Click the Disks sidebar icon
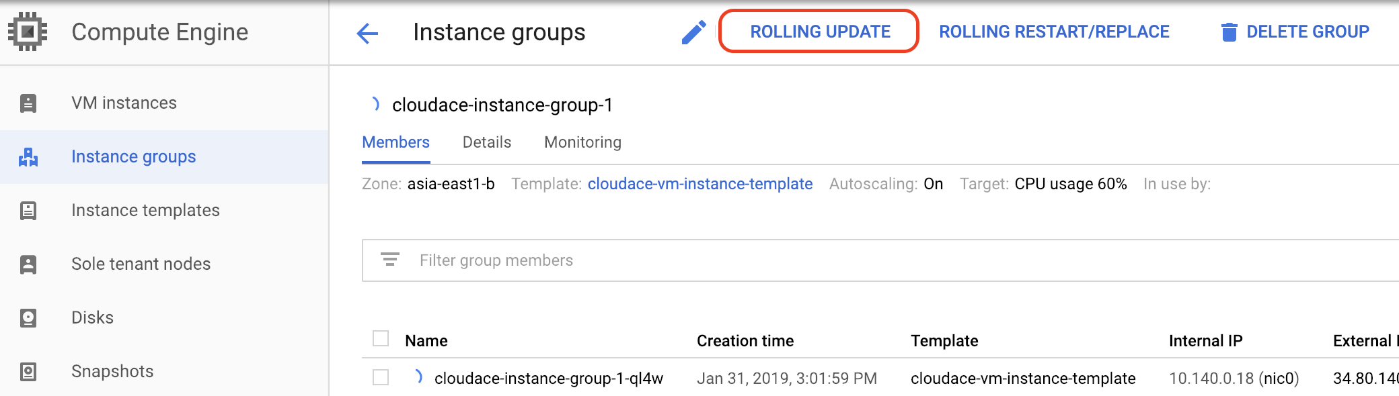Image resolution: width=1399 pixels, height=396 pixels. [28, 318]
